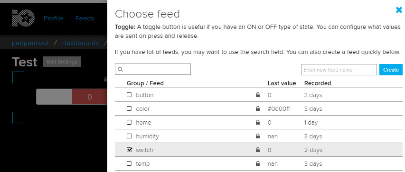The width and height of the screenshot is (405, 172).
Task: Click the lock icon on temp feed
Action: [x=257, y=163]
